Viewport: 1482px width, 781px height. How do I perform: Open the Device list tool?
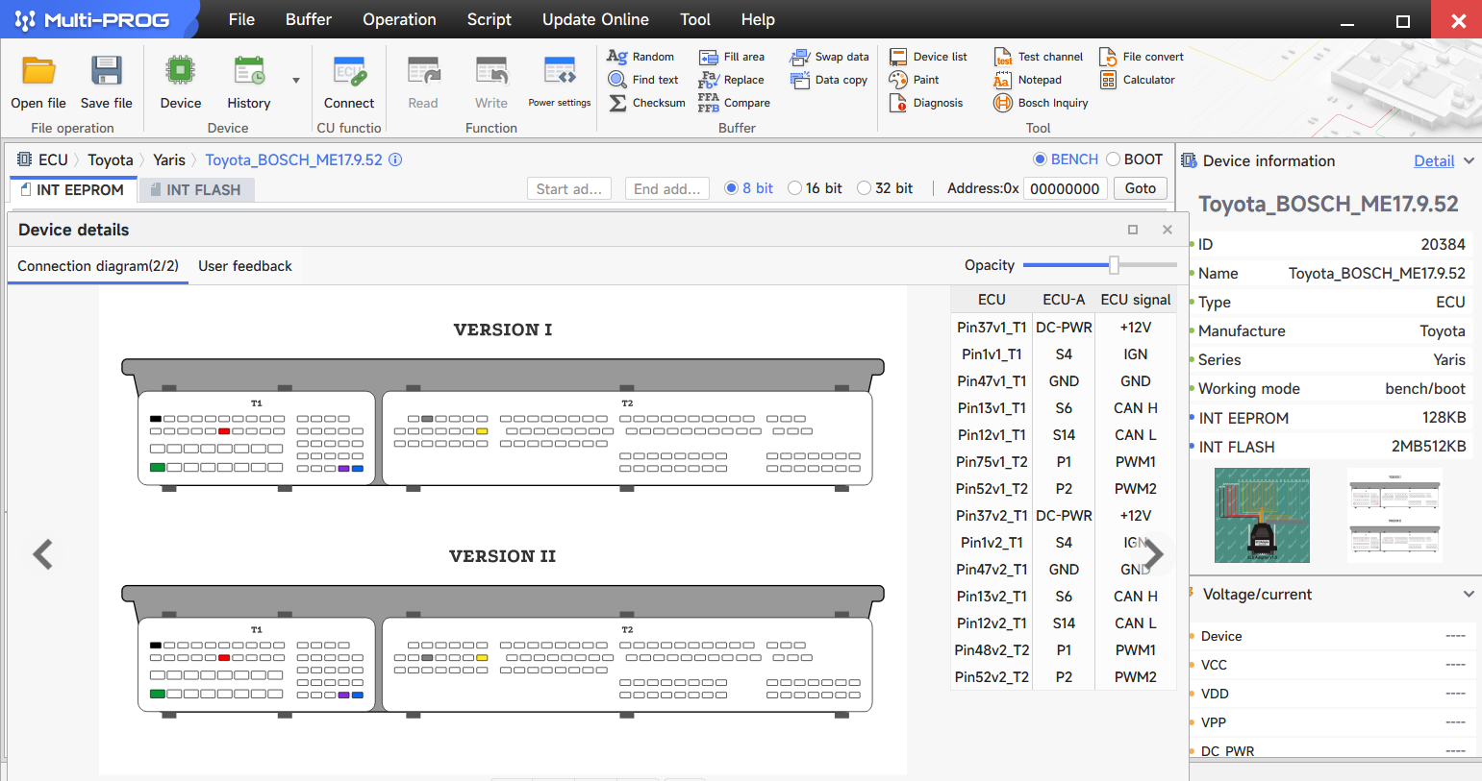tap(928, 57)
